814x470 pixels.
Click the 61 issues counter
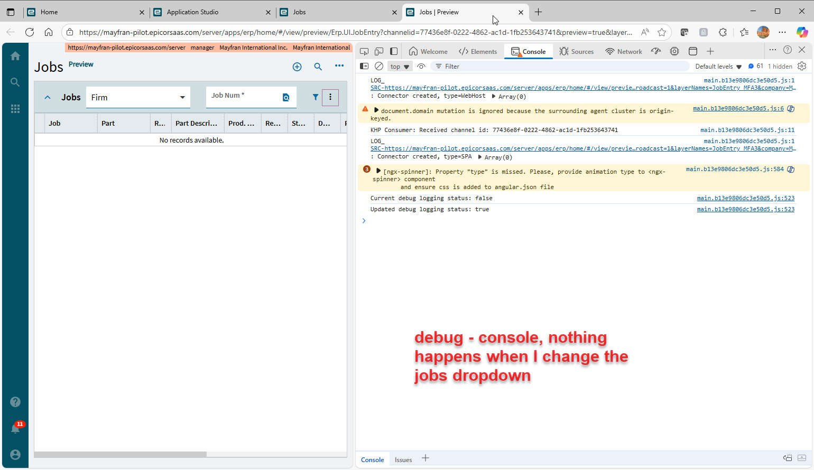[x=756, y=66]
